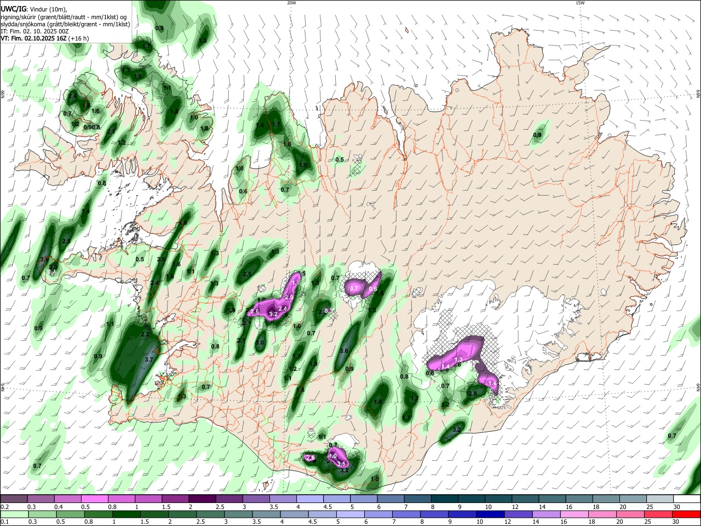This screenshot has width=701, height=526.
Task: Click the 'VT: Fim. 02.10.2025 16Z (+16 h)' line
Action: pos(45,38)
